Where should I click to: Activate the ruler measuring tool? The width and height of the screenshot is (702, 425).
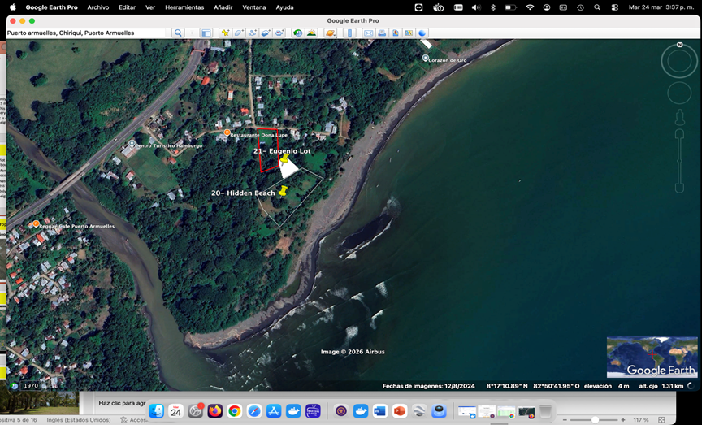(x=349, y=33)
